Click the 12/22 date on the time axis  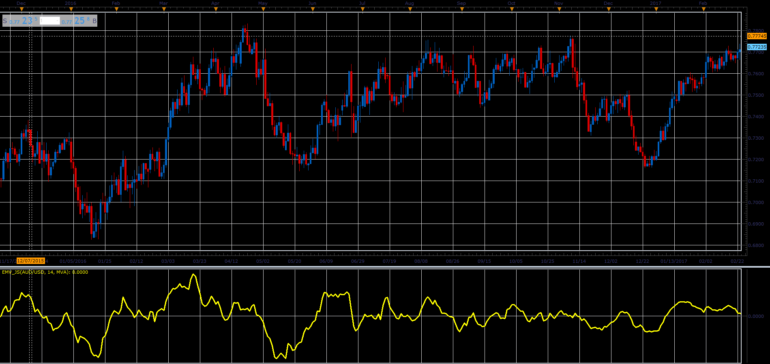click(x=642, y=261)
